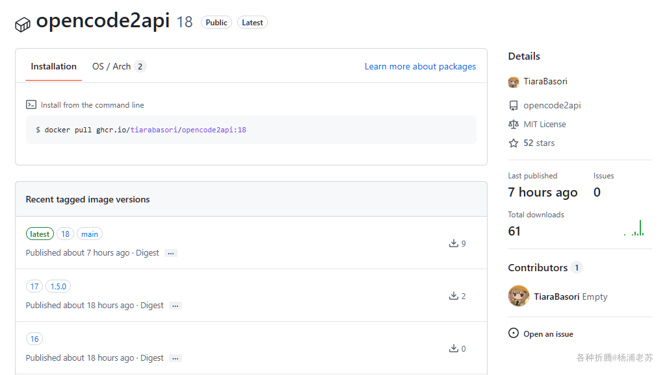Viewport: 667px width, 375px height.
Task: Click the total downloads sparkline chart
Action: coord(634,228)
